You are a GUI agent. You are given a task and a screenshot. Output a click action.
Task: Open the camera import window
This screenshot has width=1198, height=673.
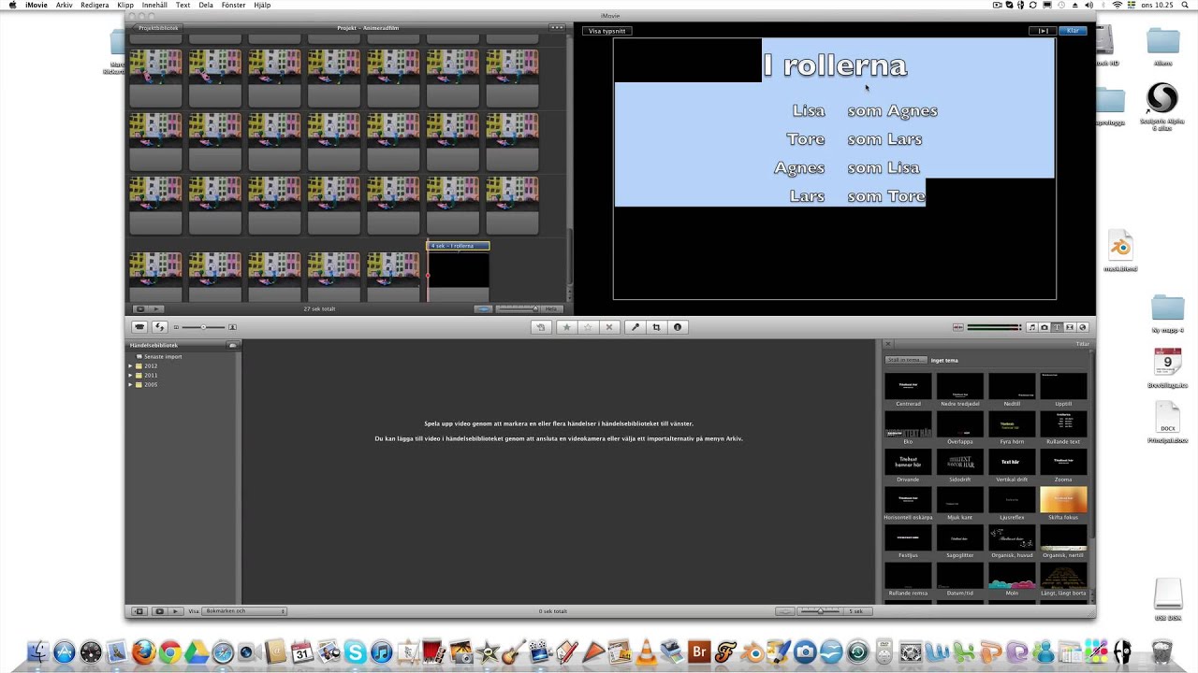tap(139, 327)
